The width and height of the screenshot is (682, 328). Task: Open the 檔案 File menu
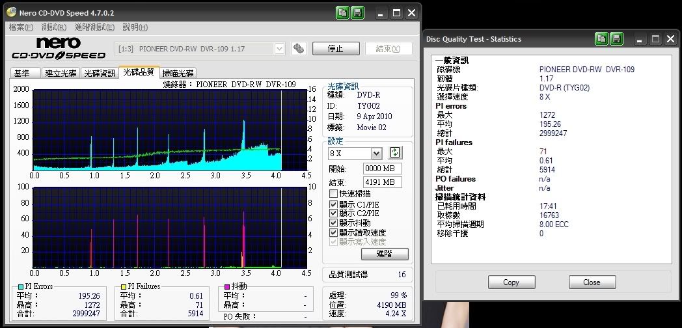click(x=21, y=27)
